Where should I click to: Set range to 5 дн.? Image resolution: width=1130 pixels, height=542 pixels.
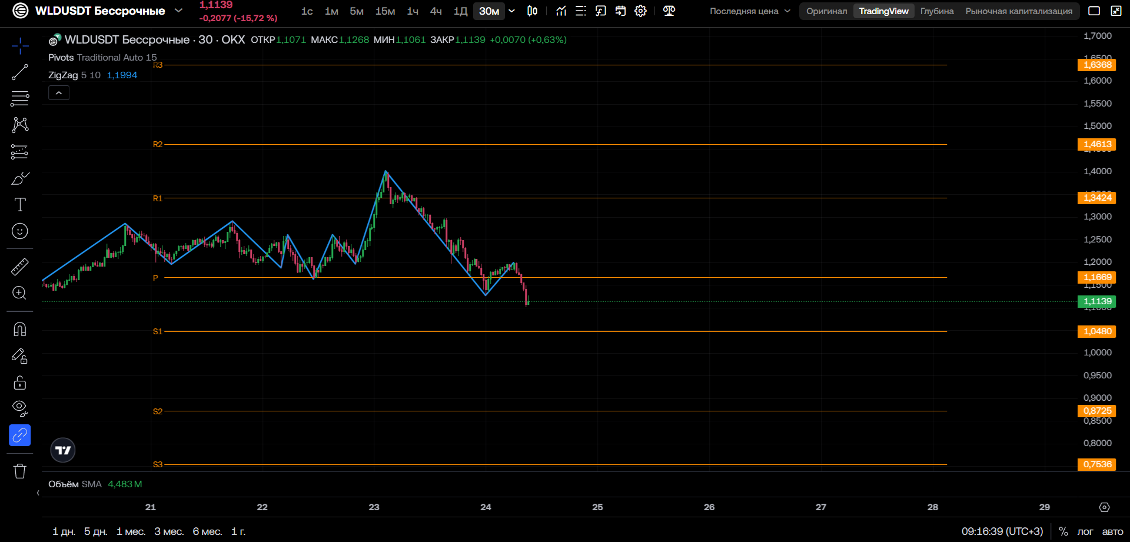coord(95,531)
